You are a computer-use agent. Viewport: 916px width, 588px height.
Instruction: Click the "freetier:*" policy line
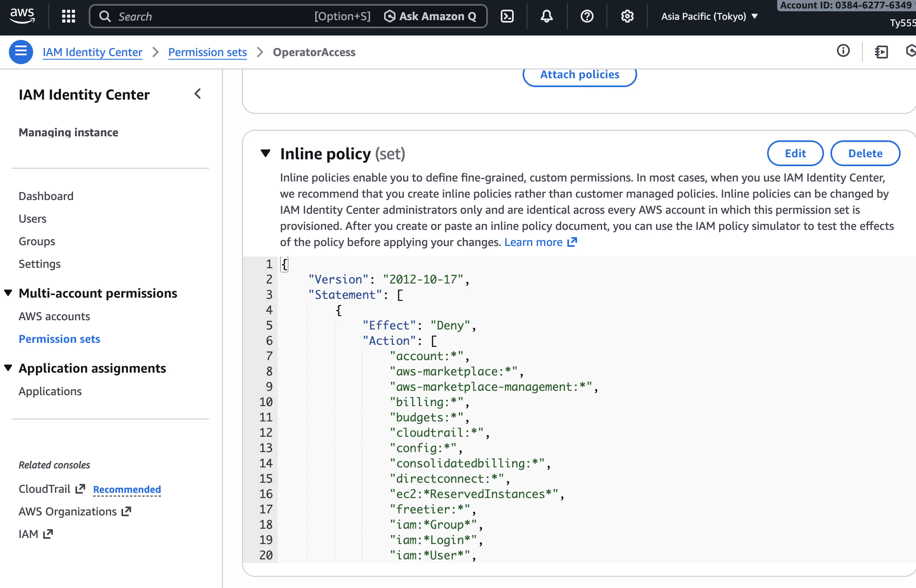click(x=433, y=509)
